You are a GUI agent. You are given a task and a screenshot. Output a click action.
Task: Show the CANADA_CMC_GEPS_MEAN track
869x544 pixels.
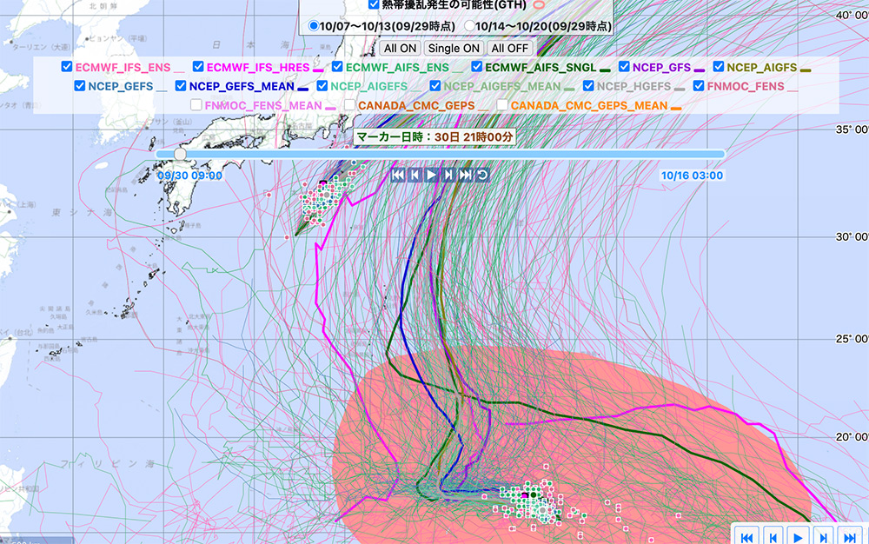[x=502, y=105]
